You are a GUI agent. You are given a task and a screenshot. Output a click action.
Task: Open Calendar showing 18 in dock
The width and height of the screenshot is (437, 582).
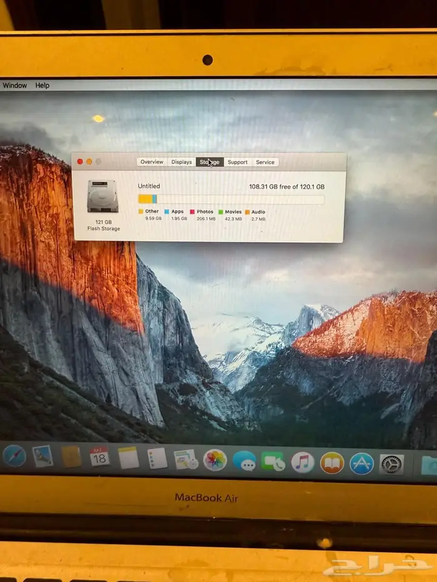click(100, 457)
